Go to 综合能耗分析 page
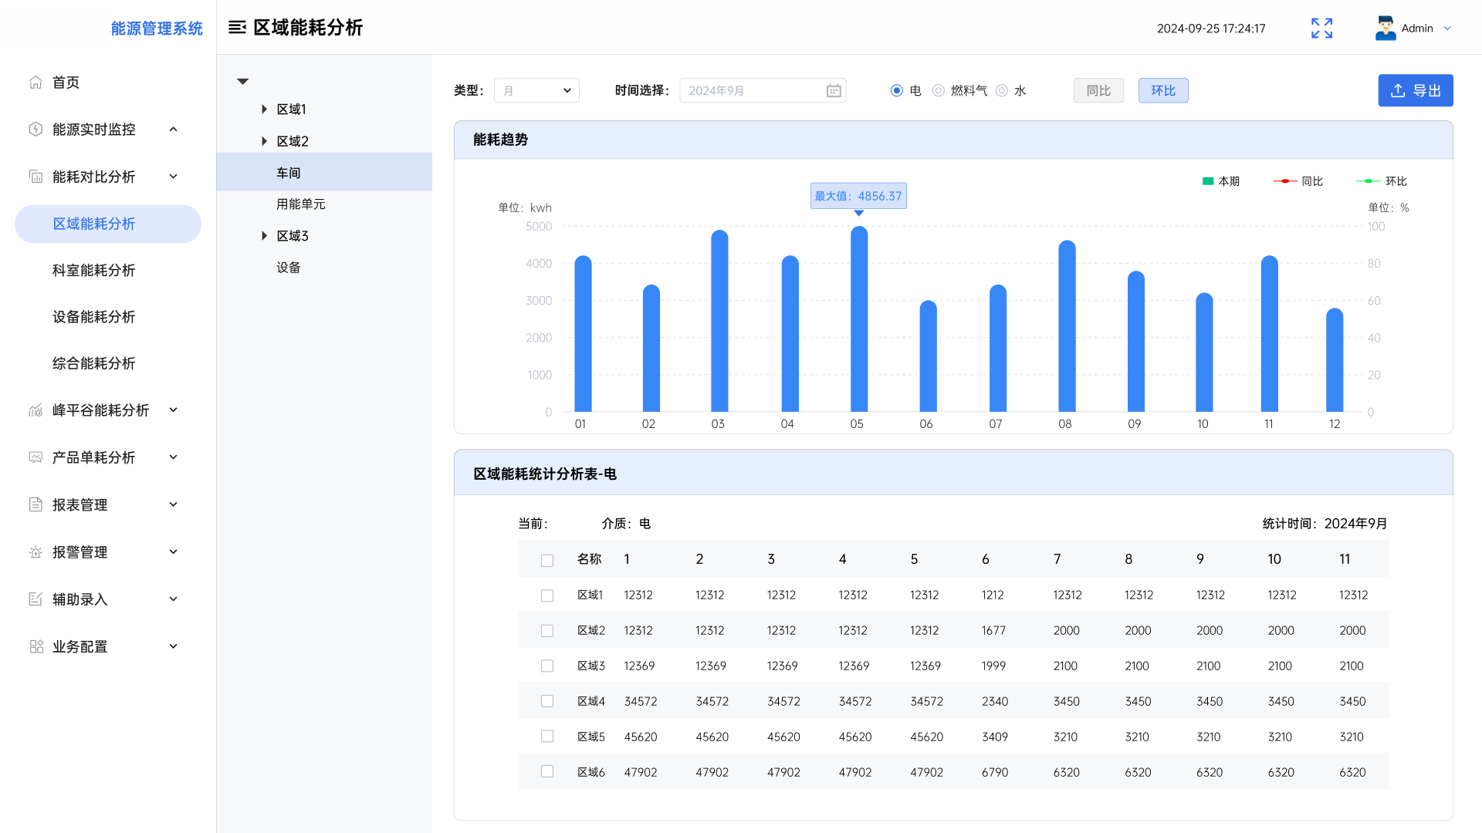This screenshot has width=1482, height=833. click(93, 363)
